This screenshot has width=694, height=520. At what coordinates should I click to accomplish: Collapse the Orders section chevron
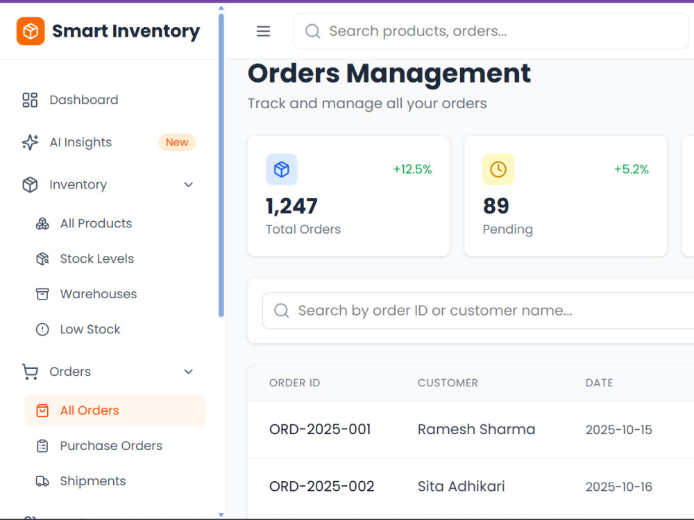(189, 372)
